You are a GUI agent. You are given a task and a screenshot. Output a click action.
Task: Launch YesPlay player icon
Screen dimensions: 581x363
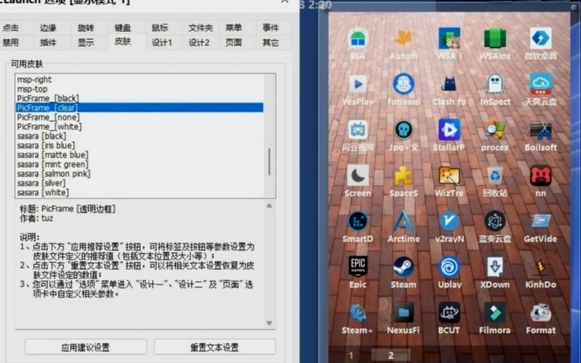[358, 84]
